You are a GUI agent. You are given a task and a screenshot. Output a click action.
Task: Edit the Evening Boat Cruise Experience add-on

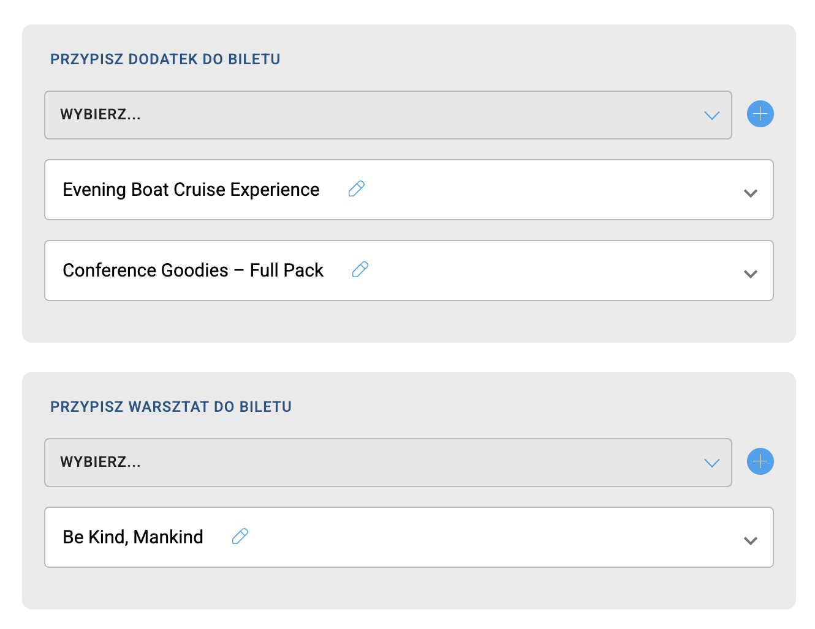(x=357, y=189)
